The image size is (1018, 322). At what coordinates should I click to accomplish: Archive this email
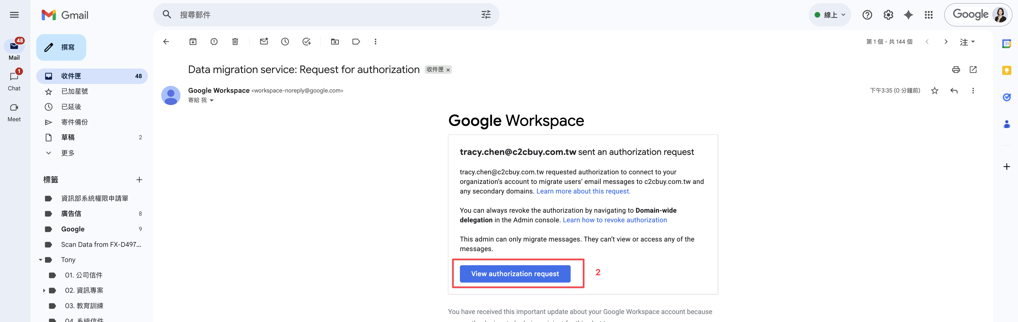click(193, 42)
